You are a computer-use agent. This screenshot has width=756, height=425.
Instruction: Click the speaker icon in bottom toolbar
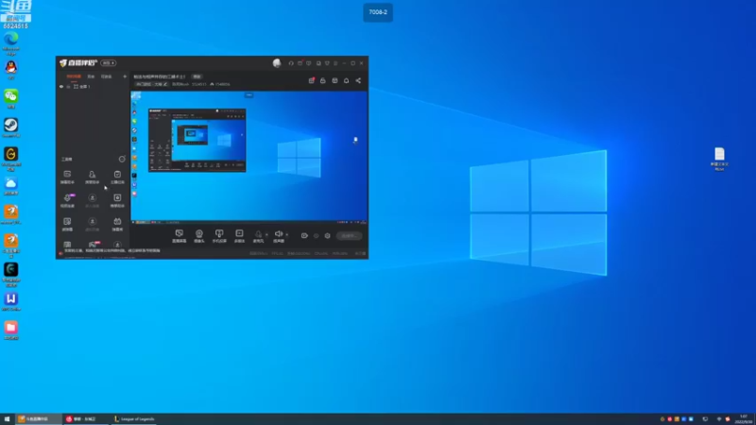click(278, 234)
